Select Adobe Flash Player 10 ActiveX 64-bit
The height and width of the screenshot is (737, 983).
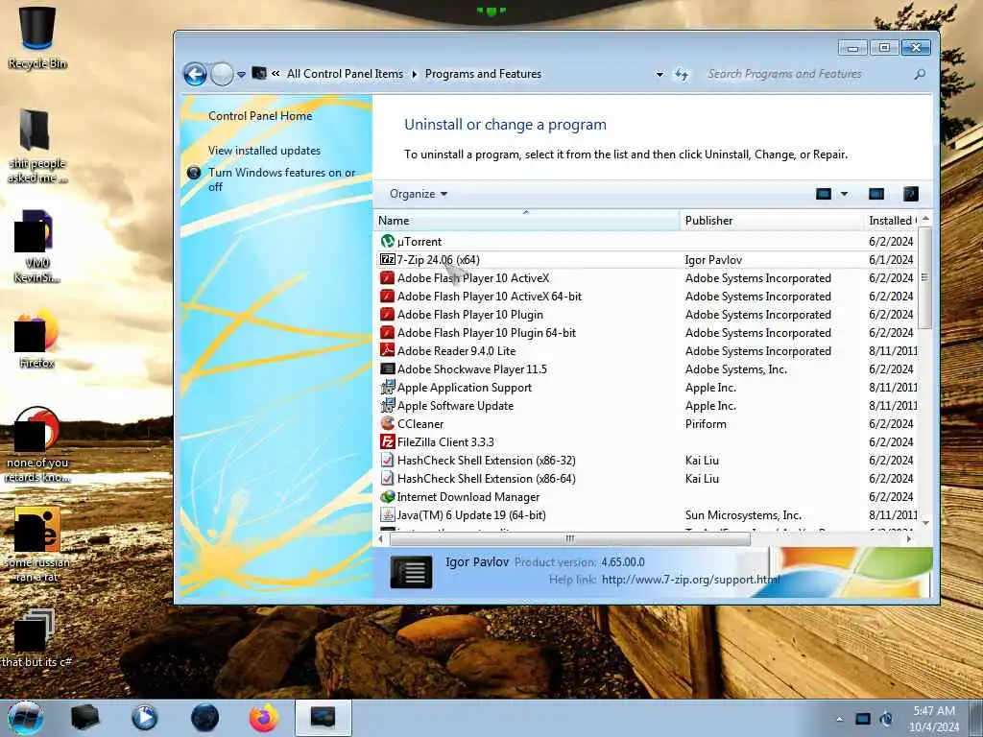point(489,296)
